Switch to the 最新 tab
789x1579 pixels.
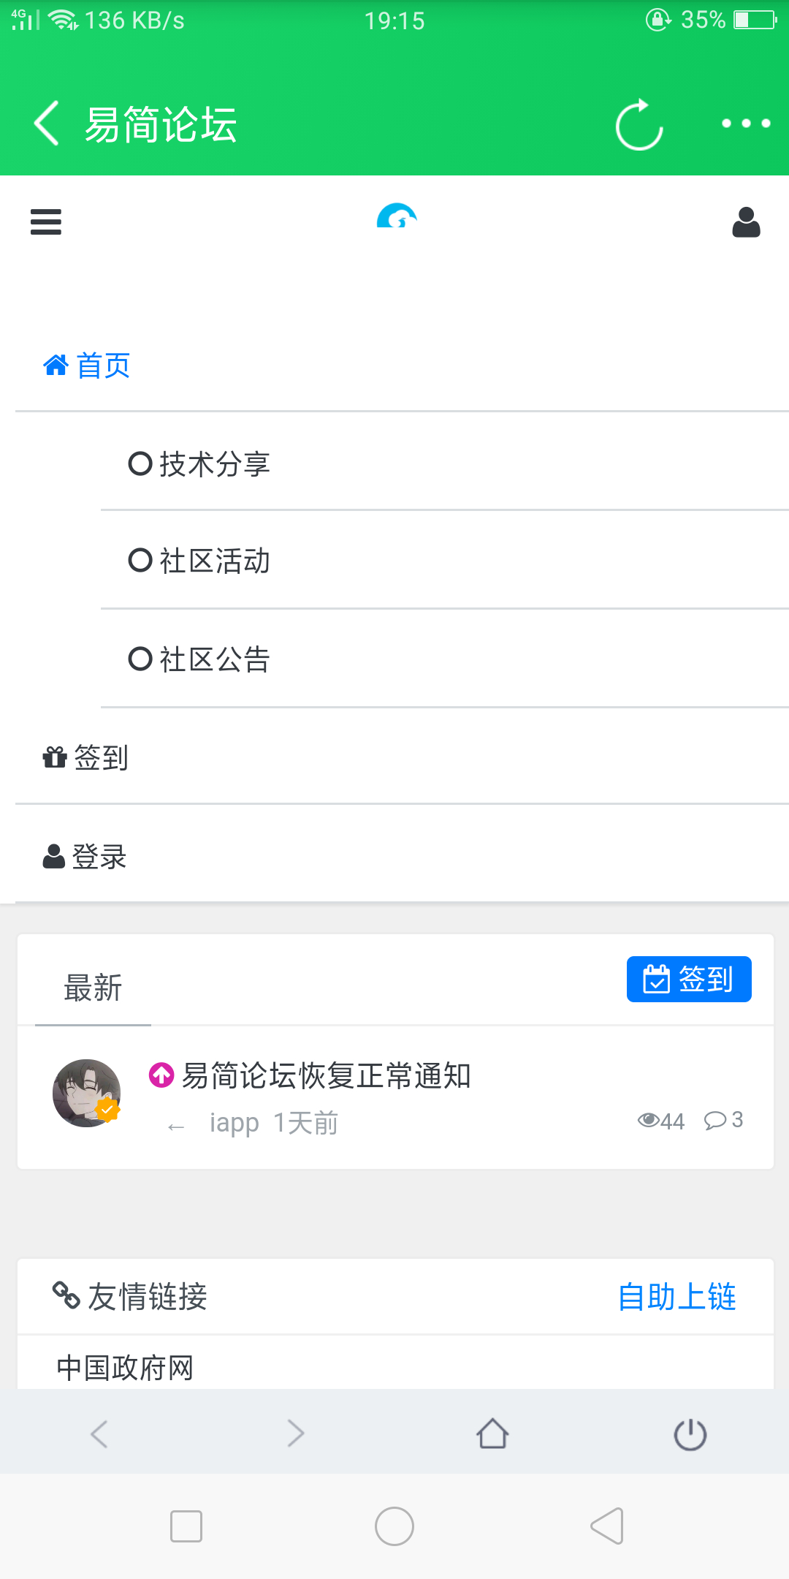(93, 988)
